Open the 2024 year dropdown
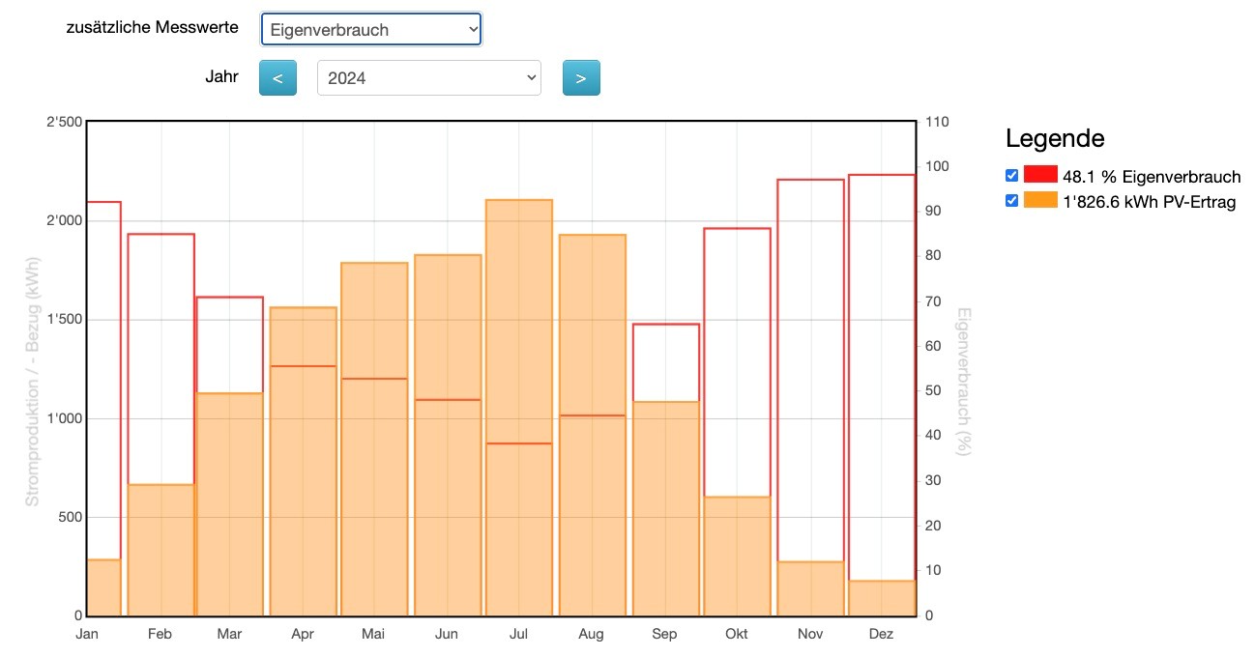This screenshot has height=657, width=1255. pos(428,78)
